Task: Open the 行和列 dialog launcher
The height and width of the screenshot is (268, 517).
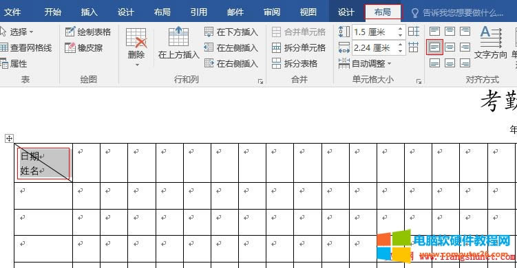Action: click(x=260, y=81)
